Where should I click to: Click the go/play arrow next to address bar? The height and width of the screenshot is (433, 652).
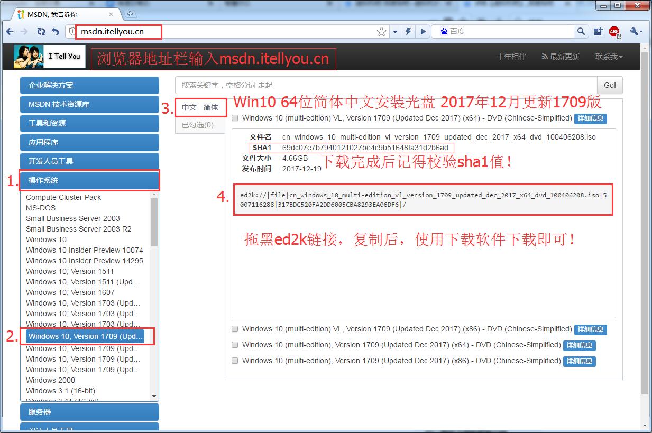click(x=423, y=32)
